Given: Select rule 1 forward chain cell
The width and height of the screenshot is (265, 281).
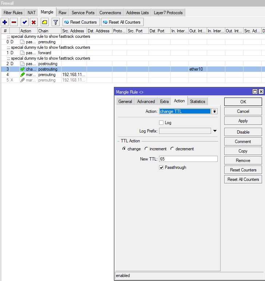Looking at the screenshot, I should tap(49, 53).
